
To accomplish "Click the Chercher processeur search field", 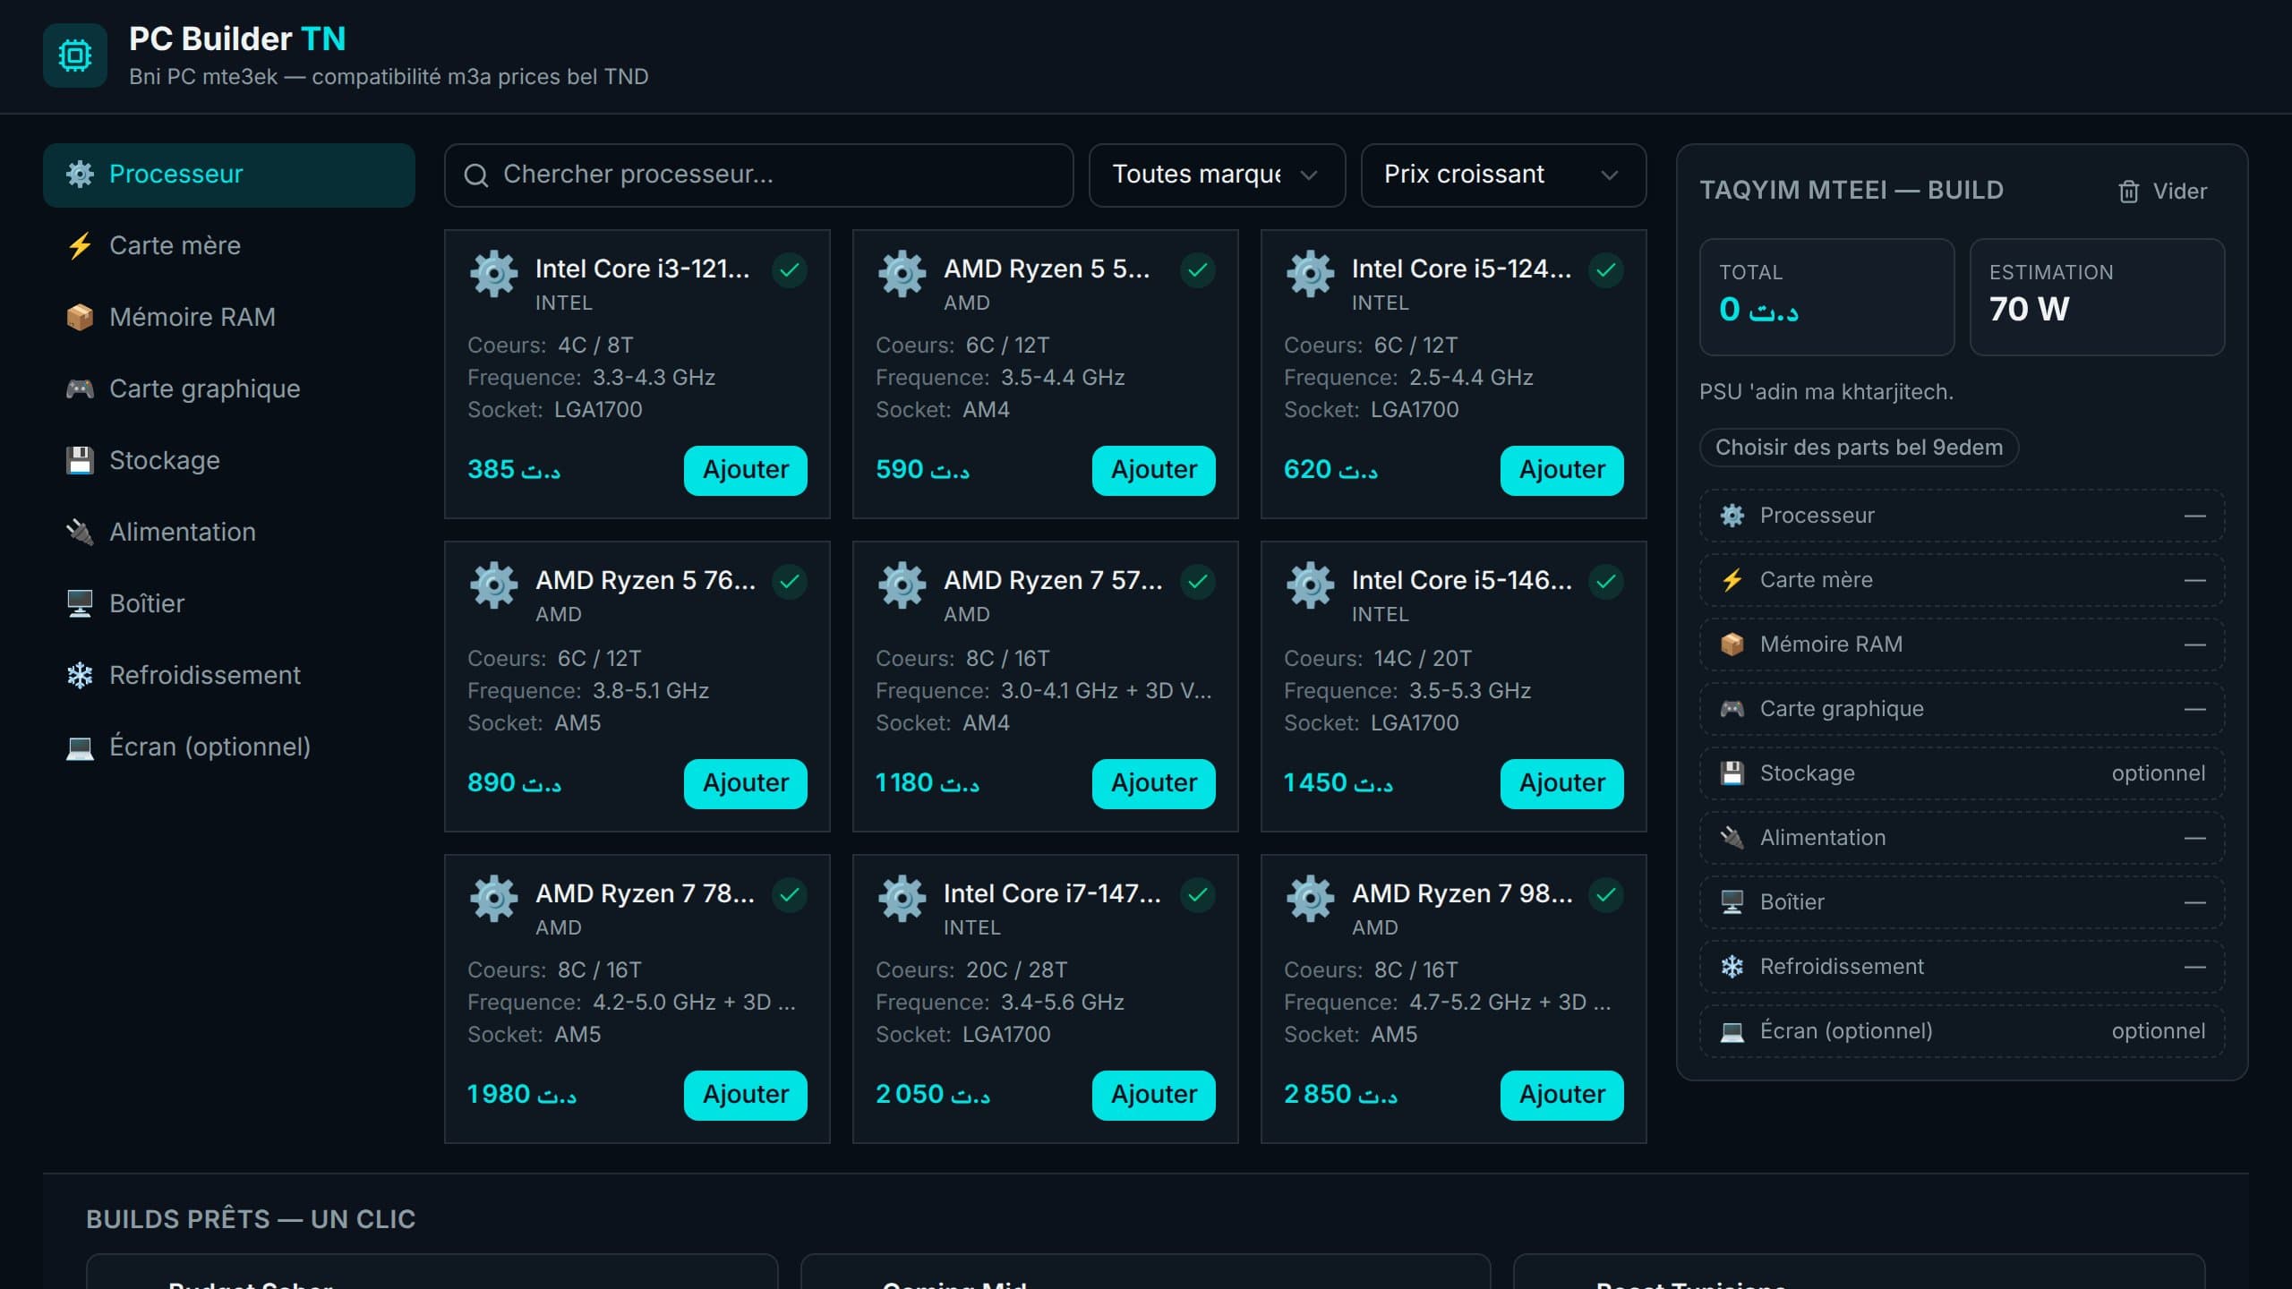I will coord(758,175).
